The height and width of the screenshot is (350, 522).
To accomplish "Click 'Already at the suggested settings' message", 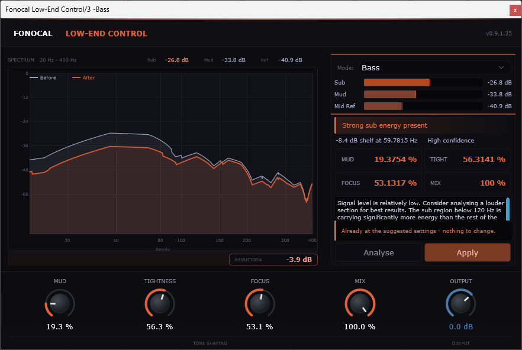I will [418, 231].
